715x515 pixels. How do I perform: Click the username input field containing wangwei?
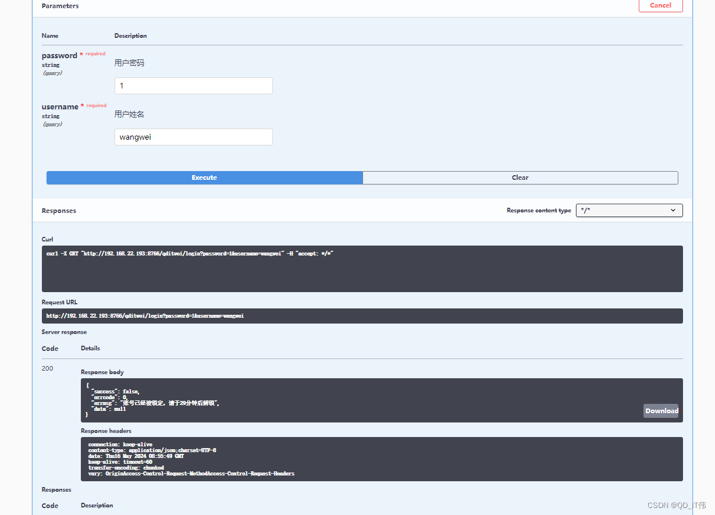(x=194, y=137)
